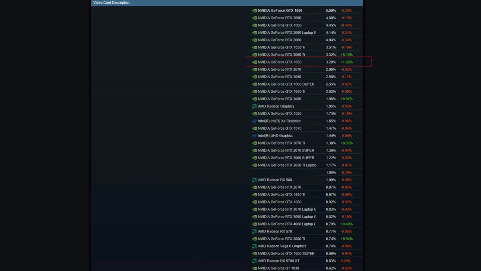Click the 'NVIDIA GeForce GTX 1650 Ti' name
The image size is (481, 271).
click(x=282, y=195)
